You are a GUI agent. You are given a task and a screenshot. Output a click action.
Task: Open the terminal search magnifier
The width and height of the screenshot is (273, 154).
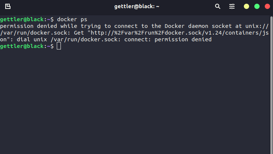click(218, 6)
